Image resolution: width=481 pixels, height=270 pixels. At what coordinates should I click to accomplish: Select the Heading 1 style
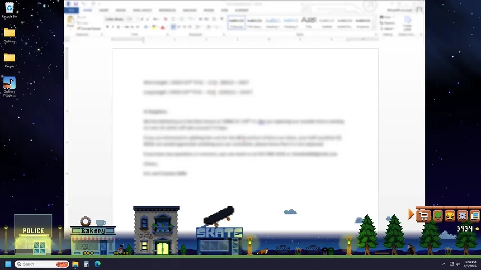(272, 23)
